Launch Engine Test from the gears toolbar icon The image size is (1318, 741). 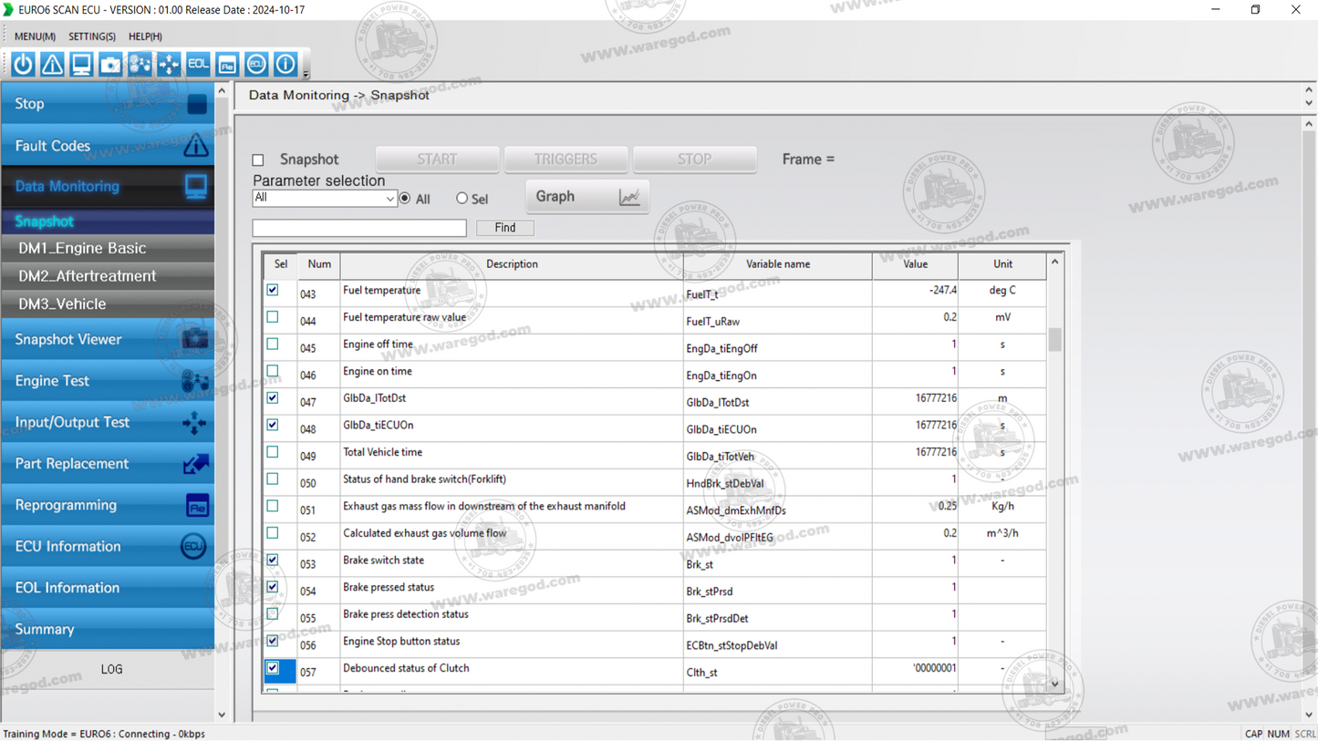coord(140,64)
